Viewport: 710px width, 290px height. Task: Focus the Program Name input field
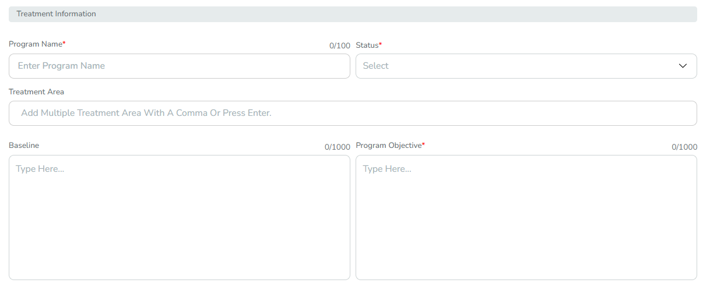pyautogui.click(x=180, y=66)
